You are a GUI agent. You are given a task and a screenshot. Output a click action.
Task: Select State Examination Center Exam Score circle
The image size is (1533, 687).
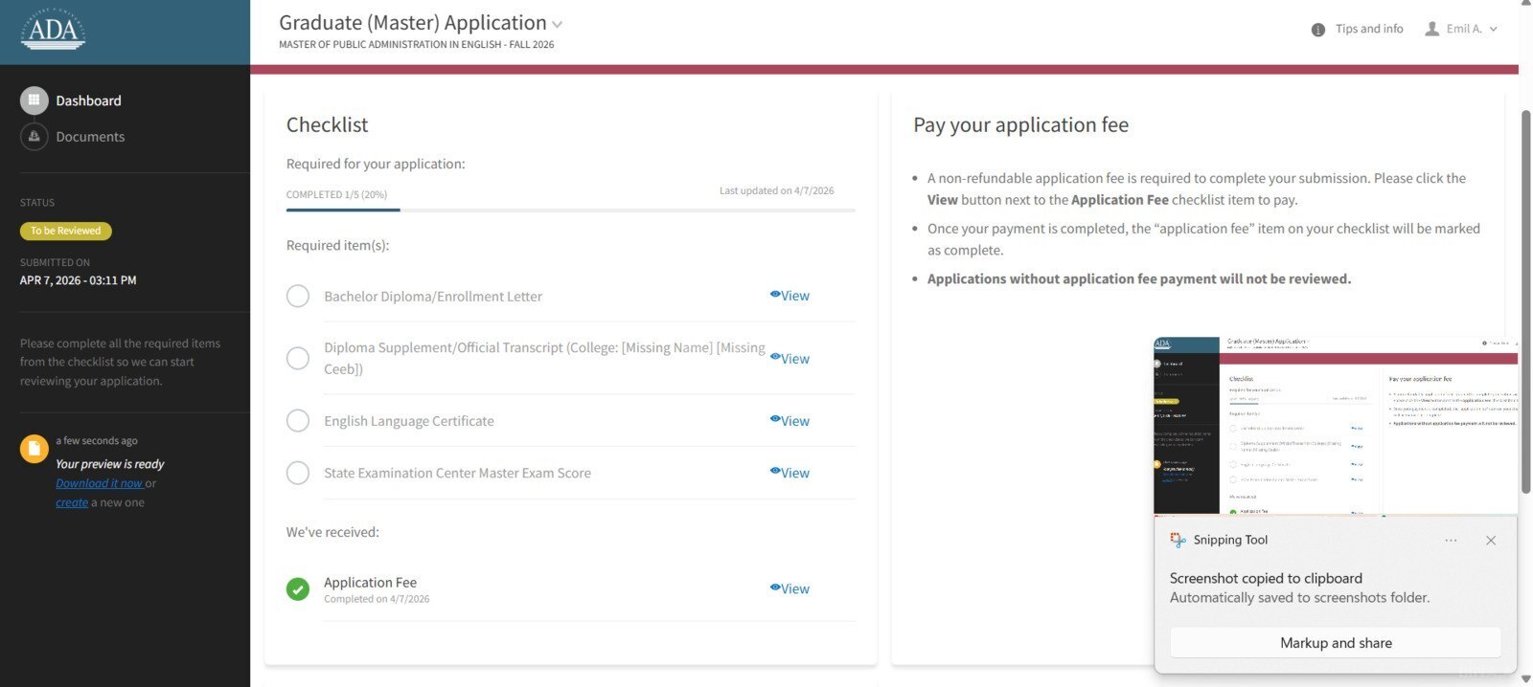click(298, 473)
